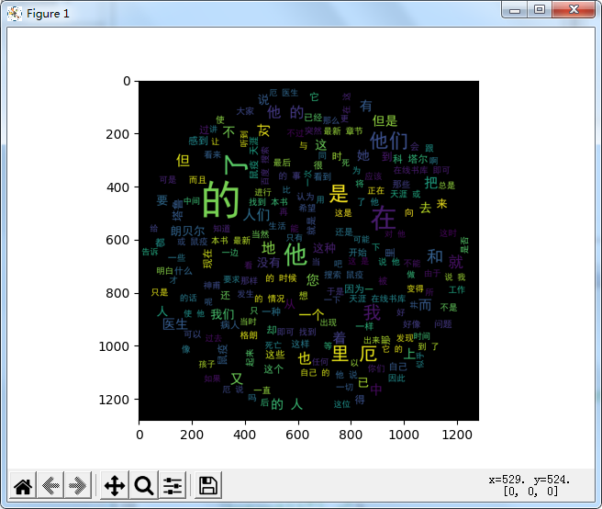The height and width of the screenshot is (509, 602).
Task: Click the Figure 1 title text
Action: coord(48,14)
